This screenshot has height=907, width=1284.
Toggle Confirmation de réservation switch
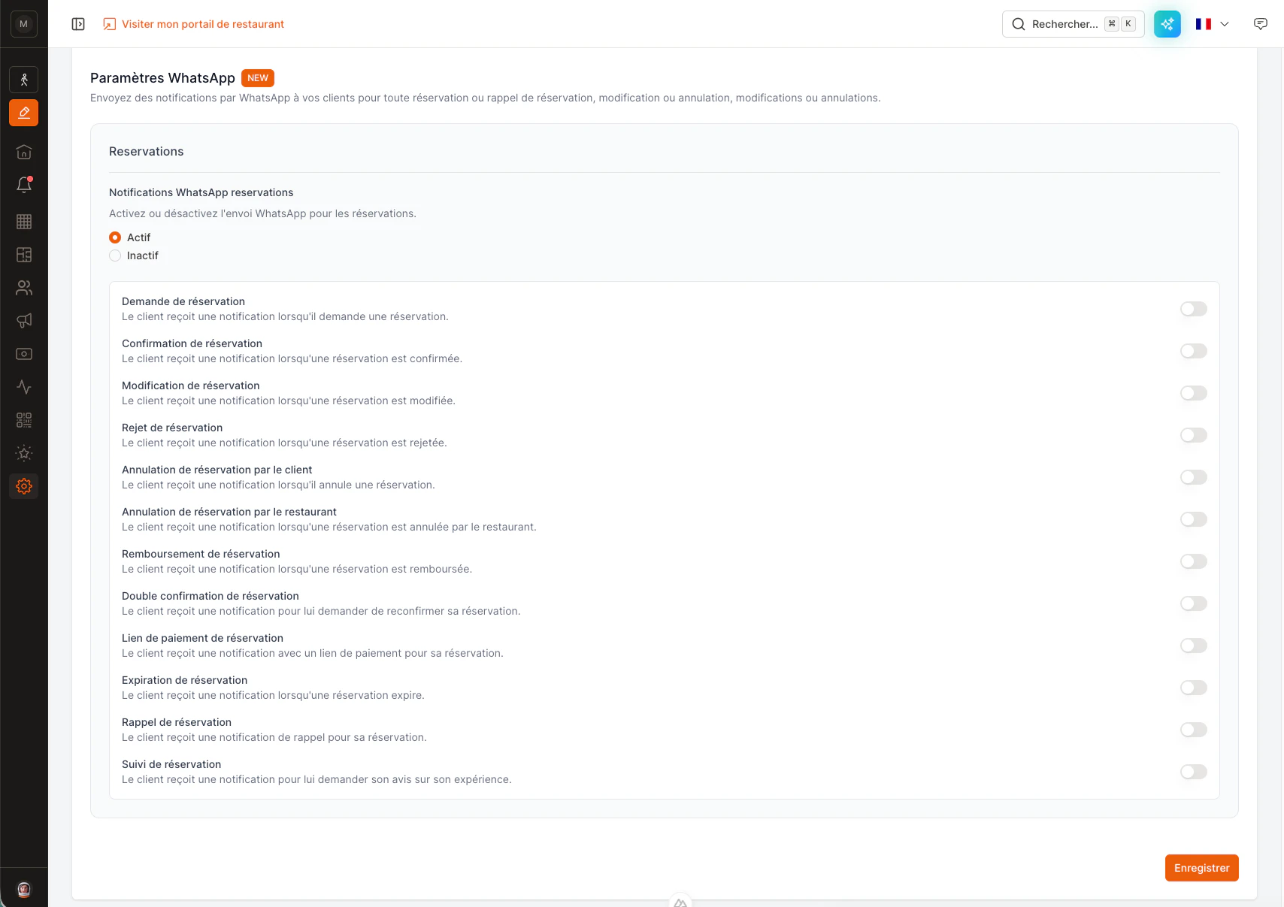pyautogui.click(x=1194, y=351)
